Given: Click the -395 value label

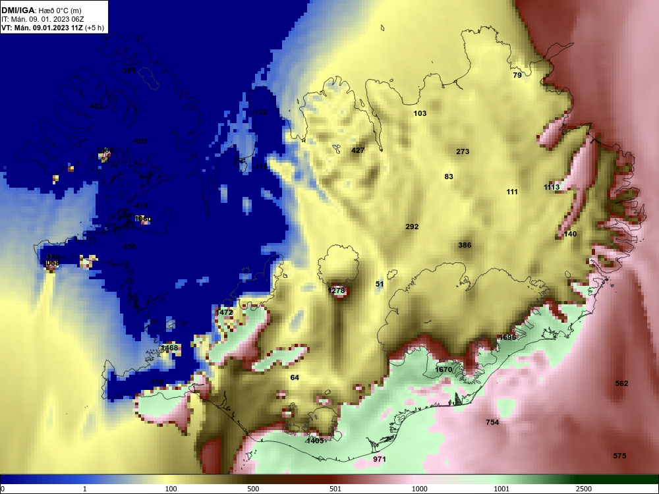Looking at the screenshot, I should pos(129,70).
